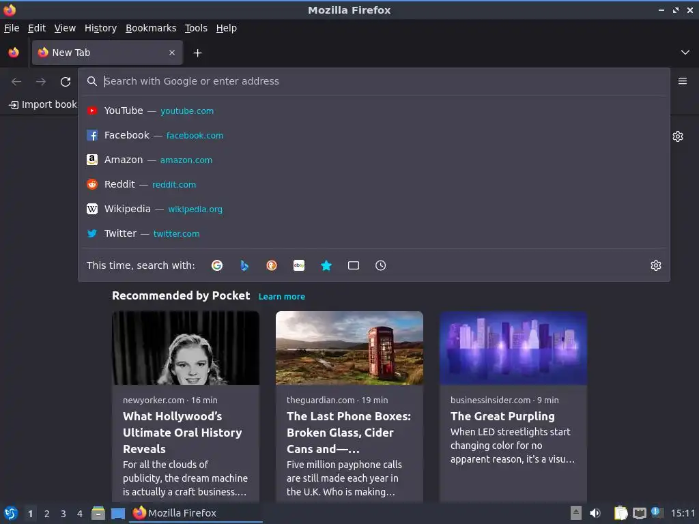Switch to workspace 3 in the taskbar

63,514
